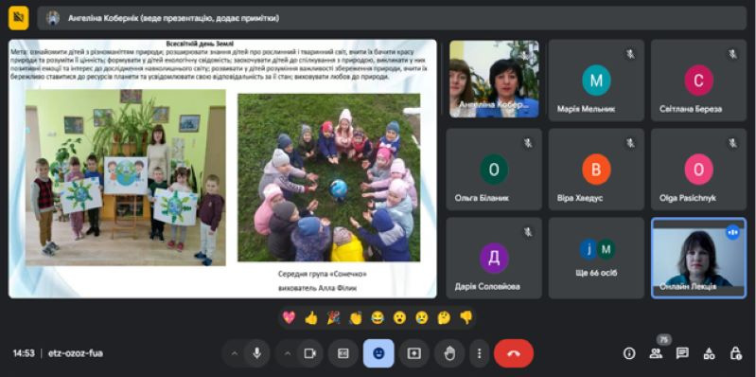The height and width of the screenshot is (377, 756).
Task: Open meeting details info icon
Action: tap(629, 353)
